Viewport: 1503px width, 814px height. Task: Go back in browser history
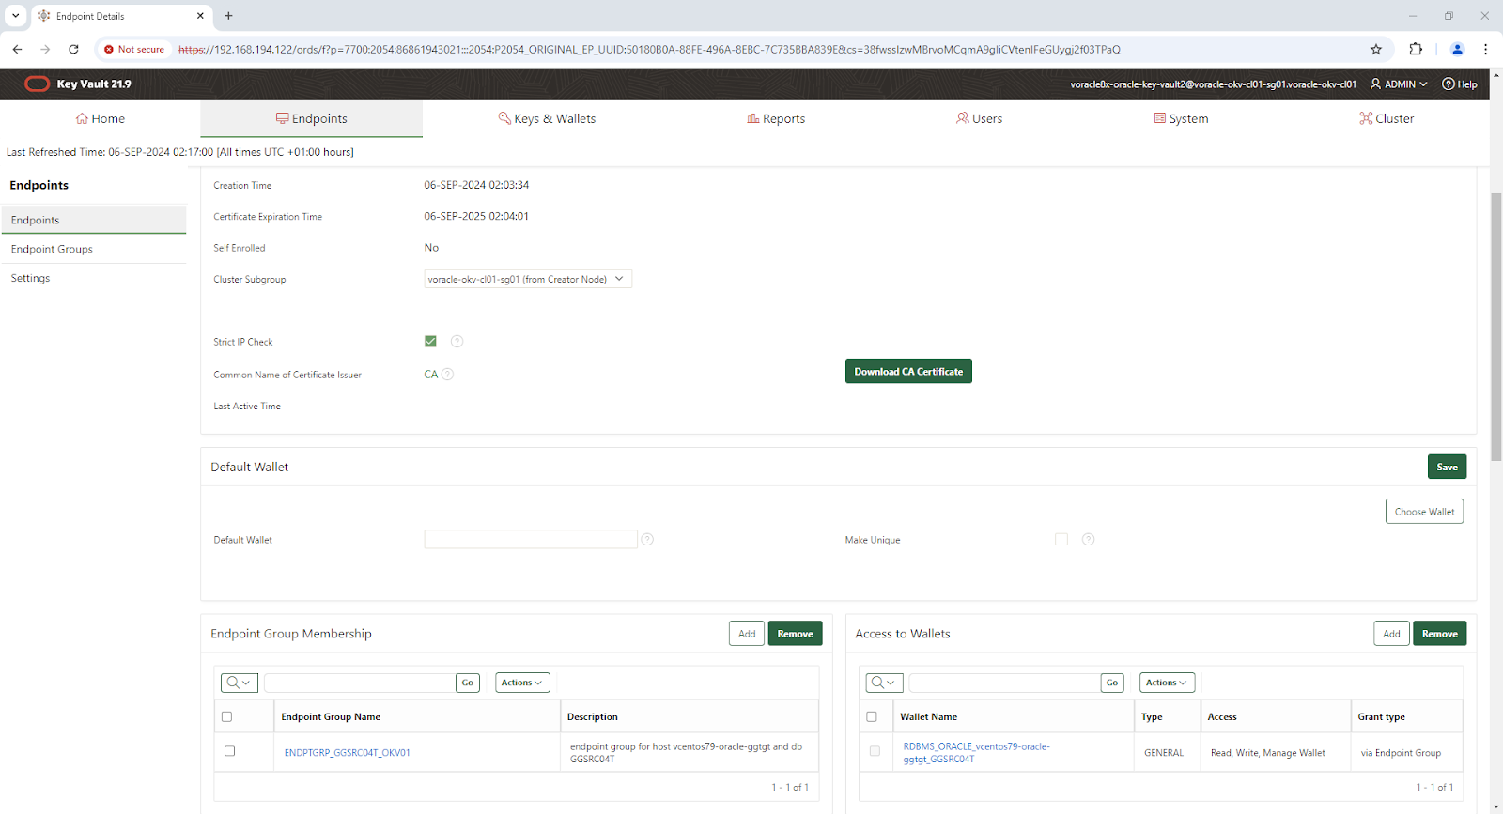pos(17,49)
